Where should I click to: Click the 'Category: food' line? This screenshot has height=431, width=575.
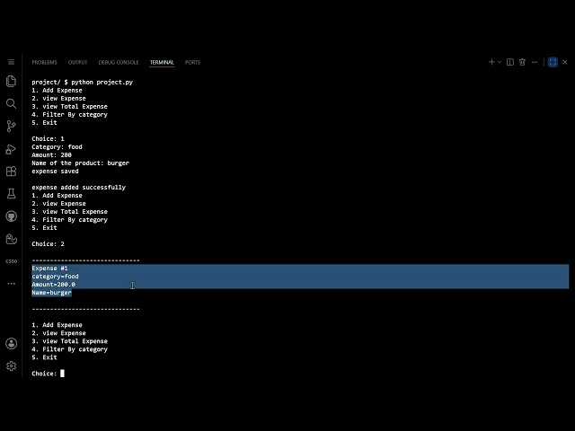(x=57, y=146)
